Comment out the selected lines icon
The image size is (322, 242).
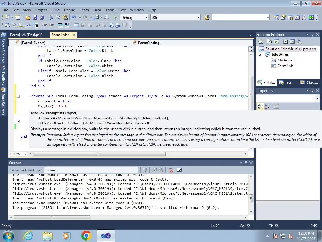tap(60, 25)
